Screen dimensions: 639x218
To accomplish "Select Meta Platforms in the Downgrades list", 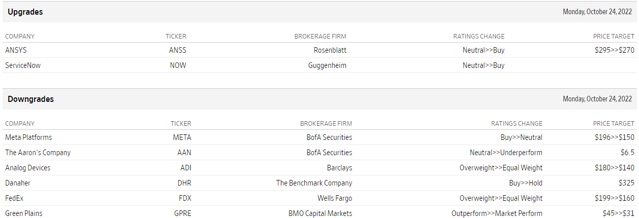I will click(28, 137).
